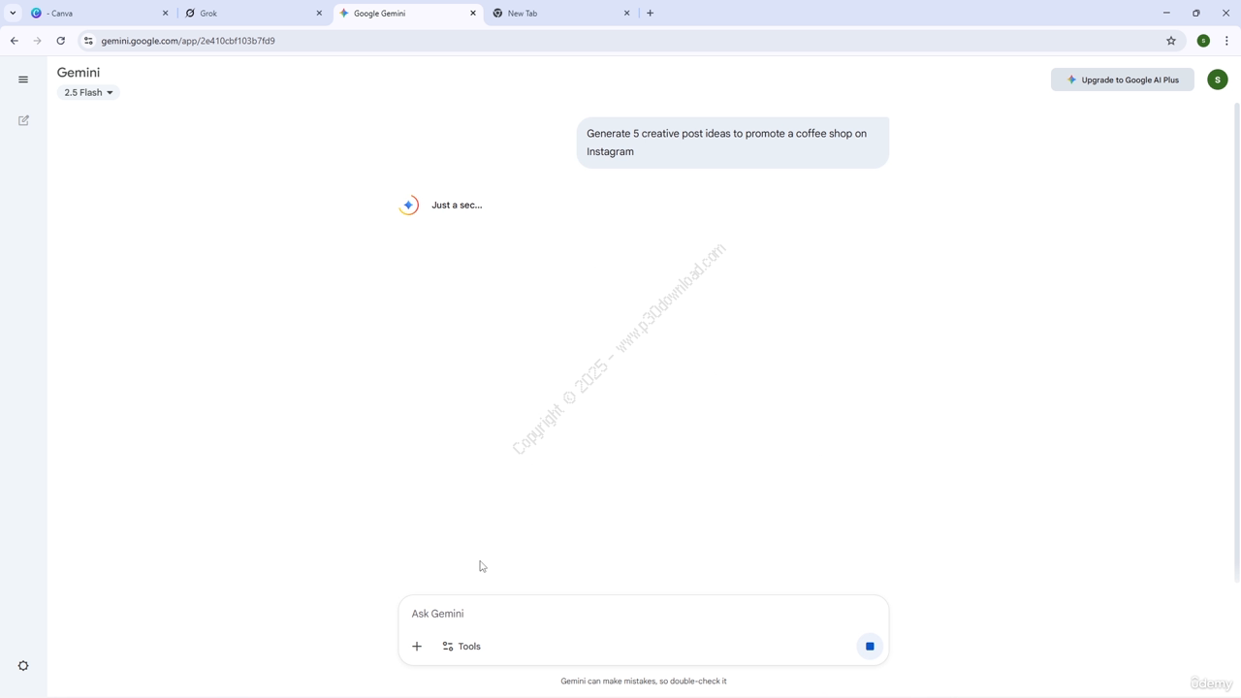The height and width of the screenshot is (698, 1241).
Task: Focus the Ask Gemini input field
Action: pos(643,614)
